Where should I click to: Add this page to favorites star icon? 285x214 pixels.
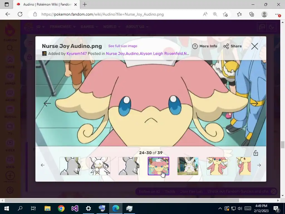225,14
